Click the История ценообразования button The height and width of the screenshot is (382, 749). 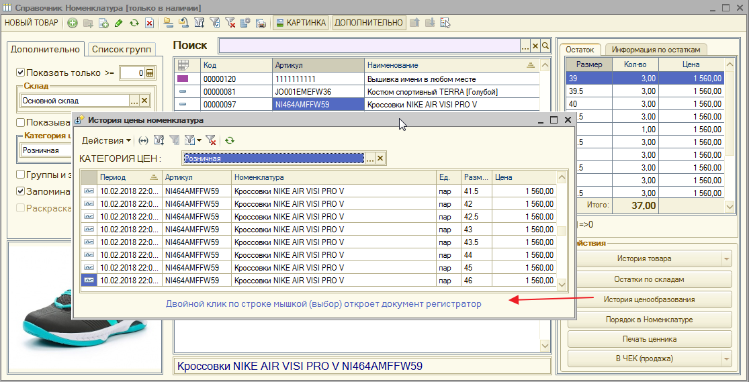649,299
